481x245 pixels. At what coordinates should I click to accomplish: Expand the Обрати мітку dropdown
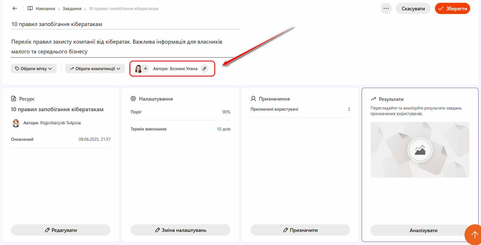tap(33, 69)
